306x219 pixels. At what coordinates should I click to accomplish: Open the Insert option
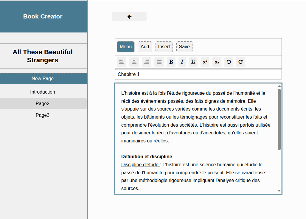click(164, 47)
